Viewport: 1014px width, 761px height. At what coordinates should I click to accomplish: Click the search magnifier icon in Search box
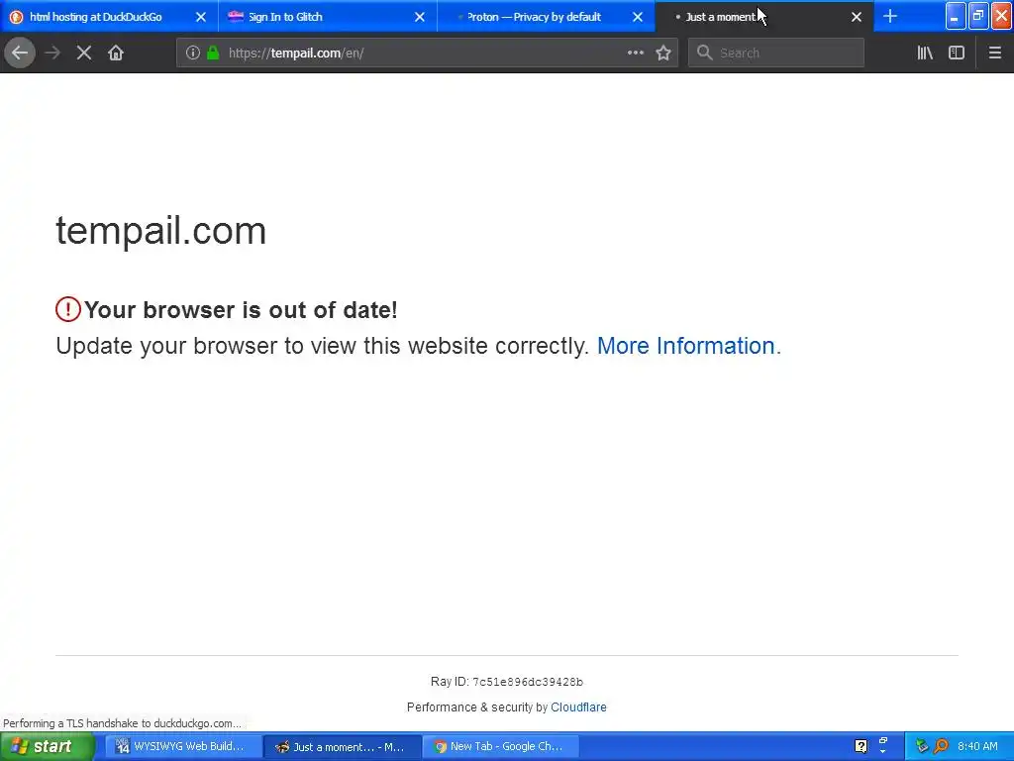coord(704,53)
